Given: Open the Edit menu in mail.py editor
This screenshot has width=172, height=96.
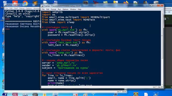Looking at the screenshot, I should pos(48,9).
